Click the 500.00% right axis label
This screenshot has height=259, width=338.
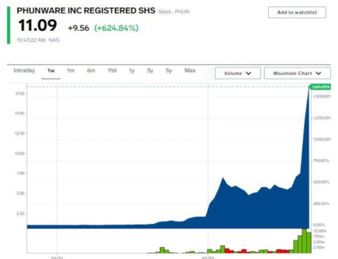pos(321,182)
